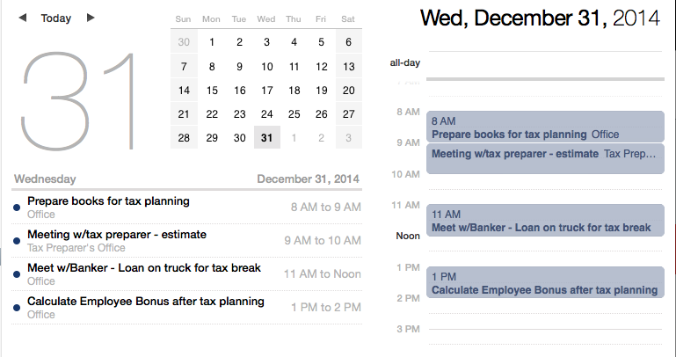Click blue dot beside 'Meet w/Banker' event

[17, 274]
